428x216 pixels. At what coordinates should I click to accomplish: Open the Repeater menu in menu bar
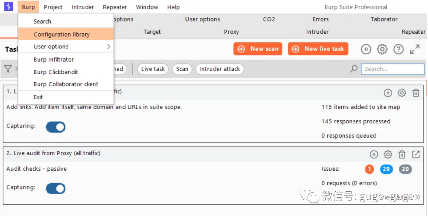point(115,7)
